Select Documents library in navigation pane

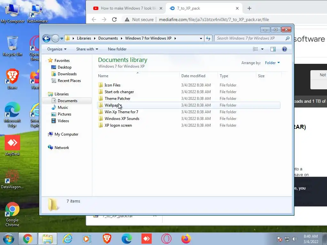67,100
